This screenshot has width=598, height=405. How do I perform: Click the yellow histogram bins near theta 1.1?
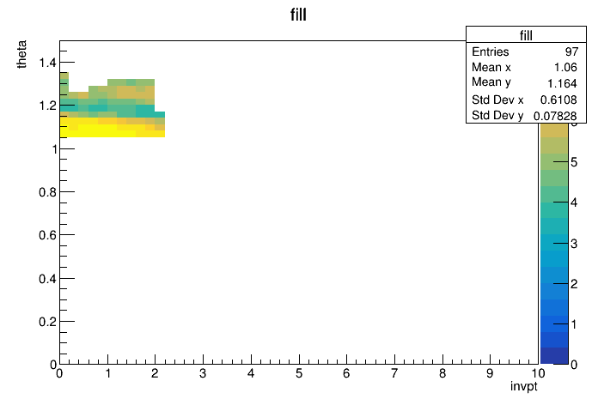click(x=112, y=128)
